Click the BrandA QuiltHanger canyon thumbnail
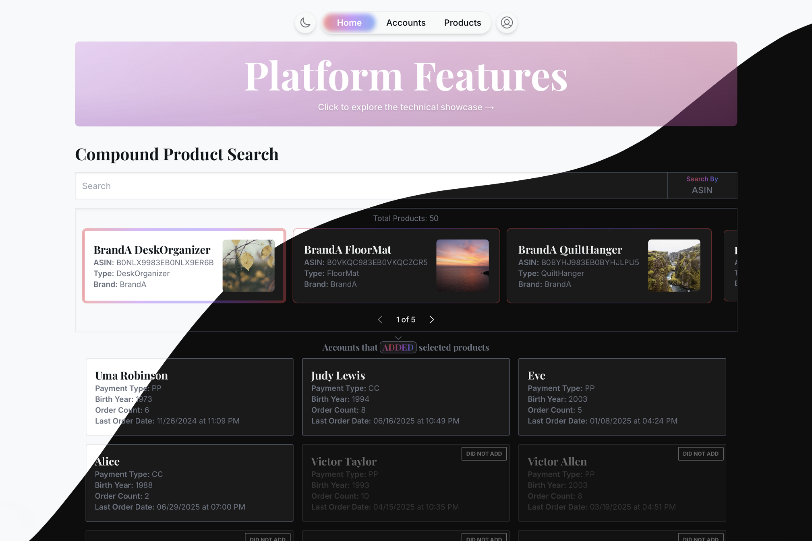 (674, 266)
